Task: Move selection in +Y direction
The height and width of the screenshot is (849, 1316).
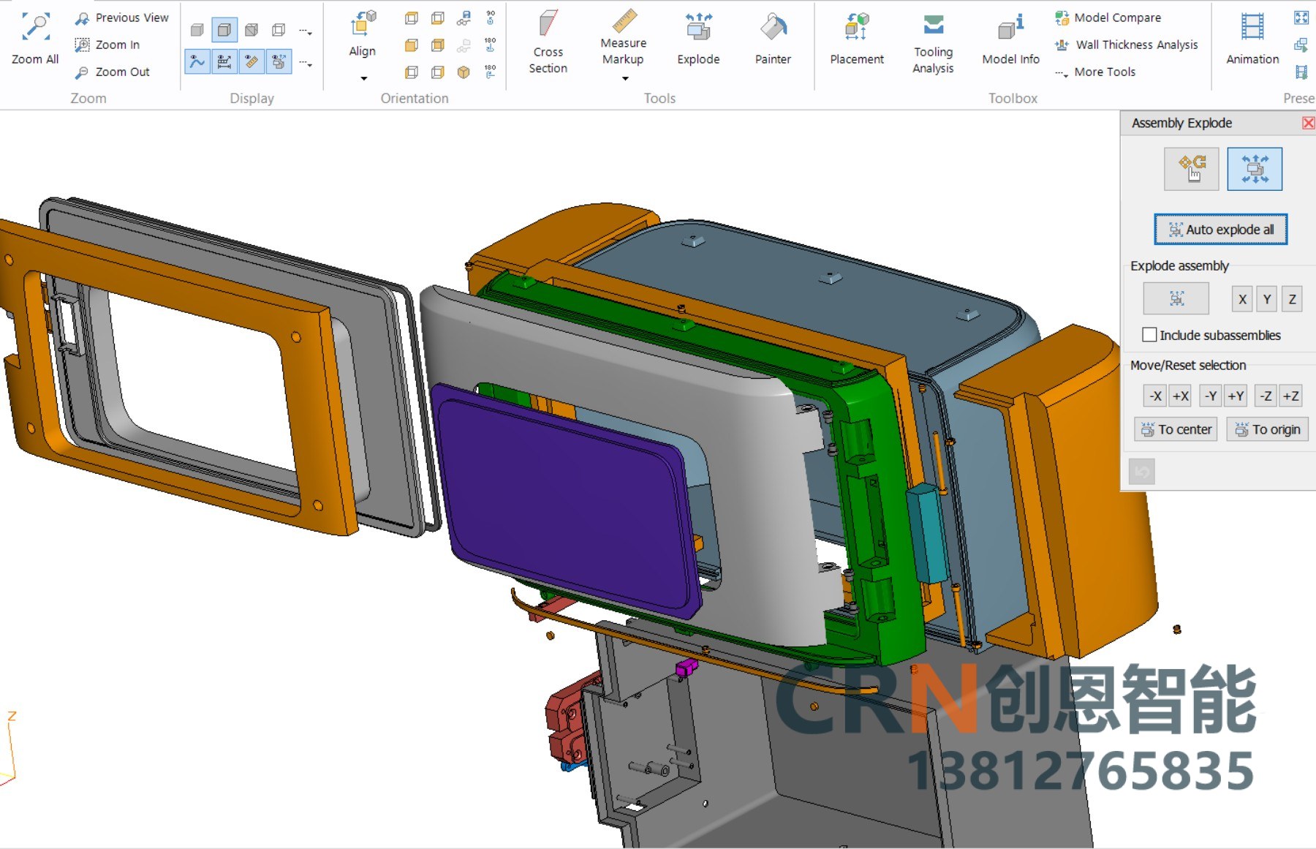Action: point(1236,396)
